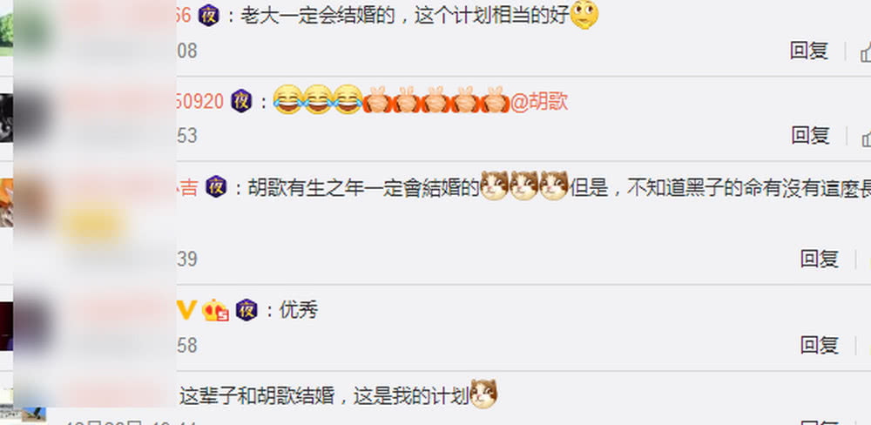The height and width of the screenshot is (425, 871).
Task: Click 回复 on the 50920 user's comment
Action: 810,136
